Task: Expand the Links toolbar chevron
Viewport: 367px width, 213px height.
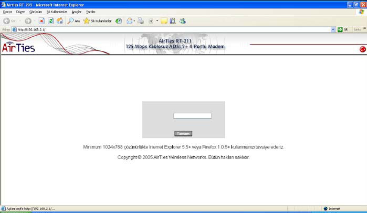Action: pos(364,29)
